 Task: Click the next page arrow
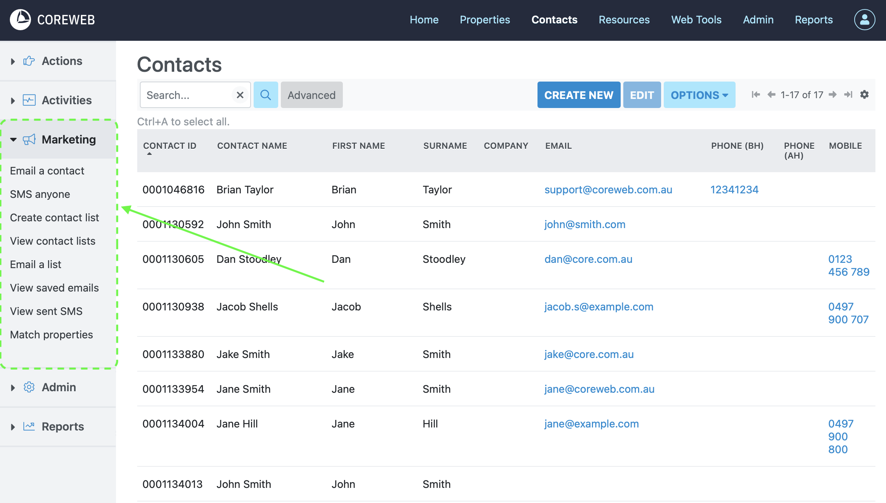[833, 94]
